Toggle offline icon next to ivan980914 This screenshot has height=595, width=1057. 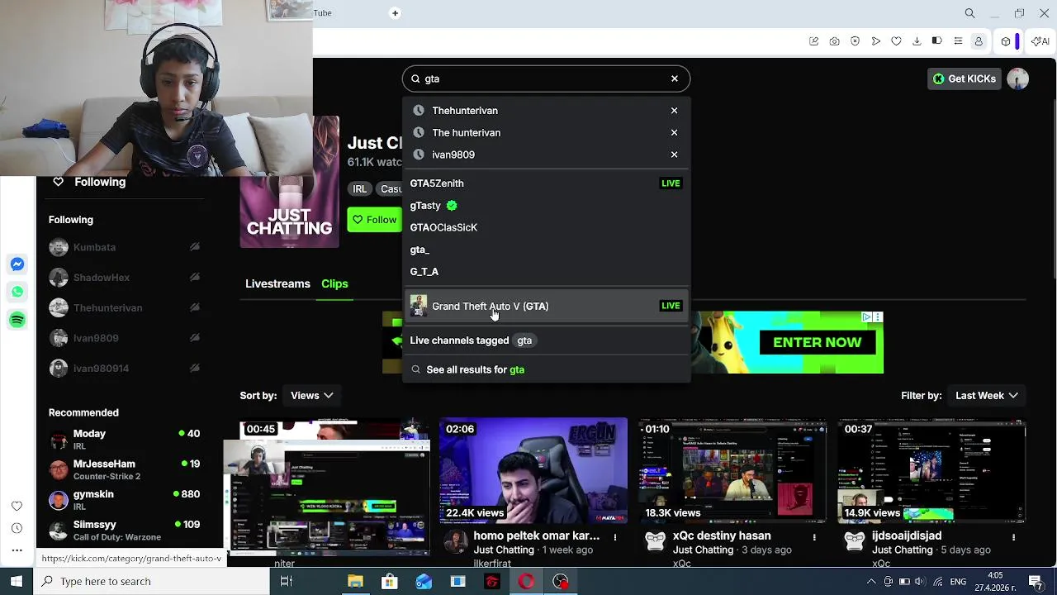[195, 369]
